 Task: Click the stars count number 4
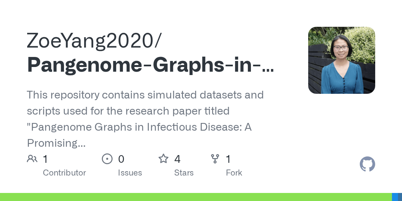[x=178, y=159]
